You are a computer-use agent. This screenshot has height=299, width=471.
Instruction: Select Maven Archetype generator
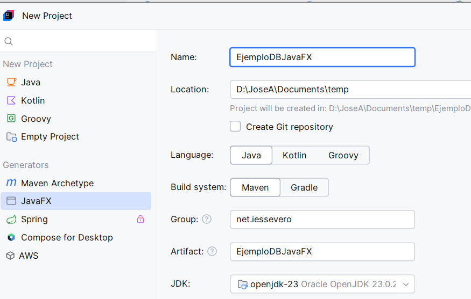pyautogui.click(x=76, y=183)
